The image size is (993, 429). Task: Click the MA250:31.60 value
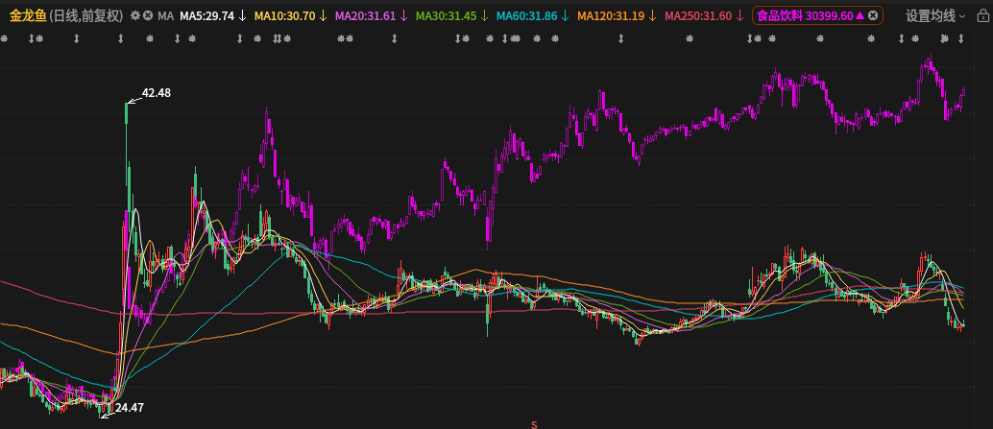pyautogui.click(x=696, y=15)
